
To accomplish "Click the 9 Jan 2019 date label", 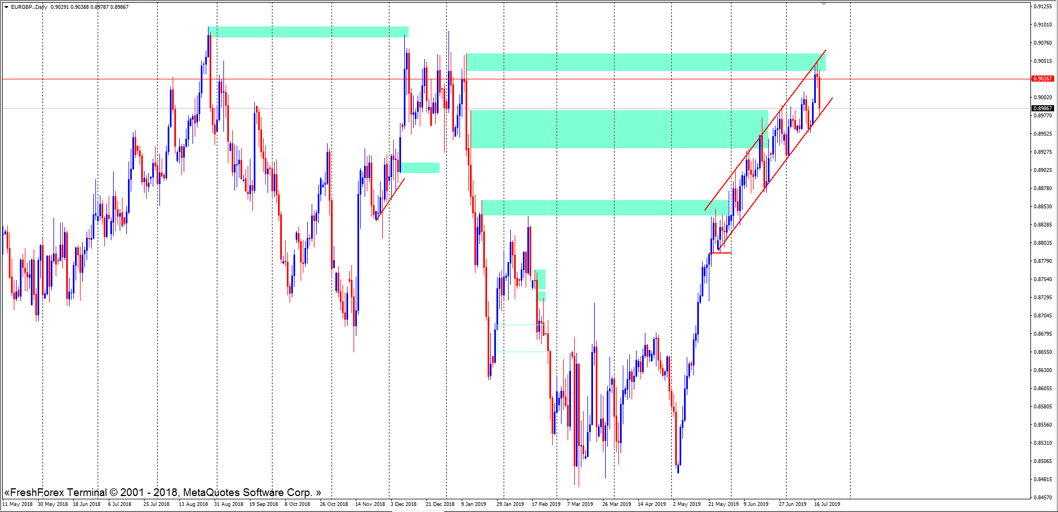I will click(473, 504).
